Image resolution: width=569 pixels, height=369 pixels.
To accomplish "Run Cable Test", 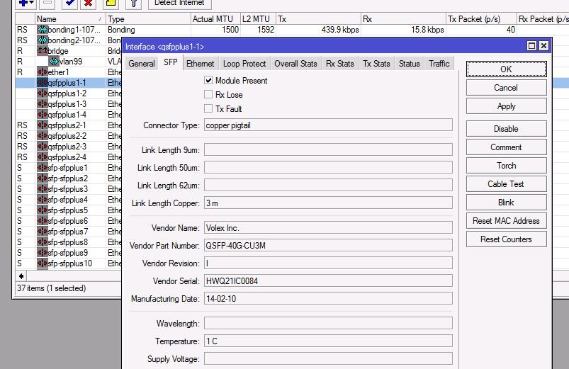I will pyautogui.click(x=506, y=184).
